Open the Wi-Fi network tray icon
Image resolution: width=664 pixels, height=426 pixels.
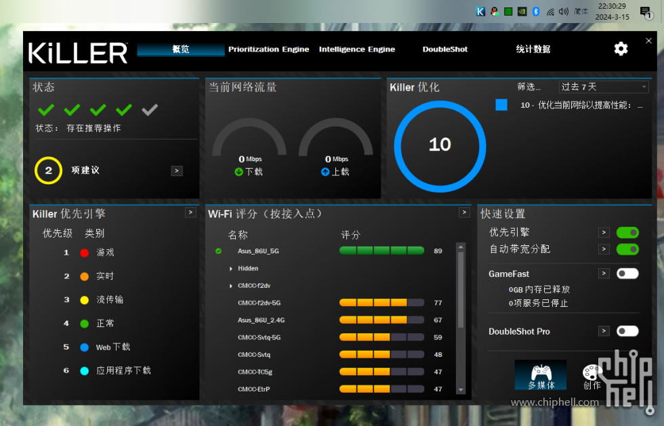550,12
